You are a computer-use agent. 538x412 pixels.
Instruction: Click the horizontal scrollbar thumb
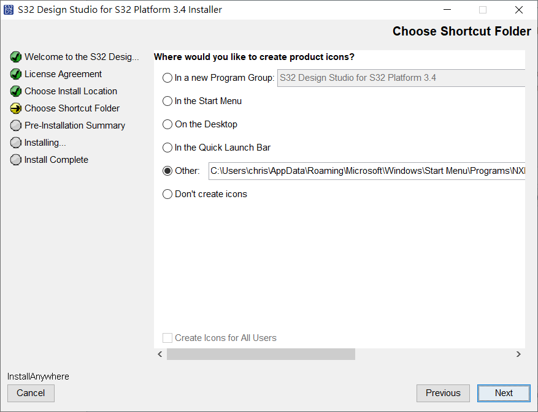point(261,354)
